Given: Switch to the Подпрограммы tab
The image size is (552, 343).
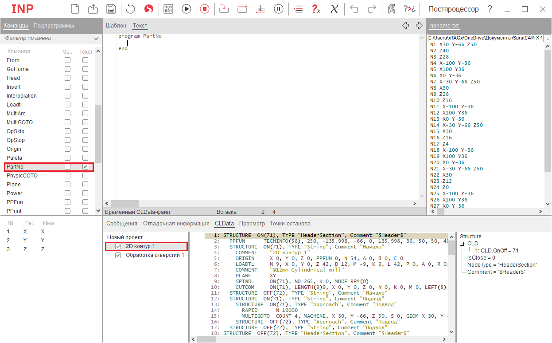Looking at the screenshot, I should pos(54,26).
